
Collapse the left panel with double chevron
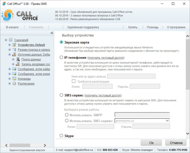[x=52, y=33]
